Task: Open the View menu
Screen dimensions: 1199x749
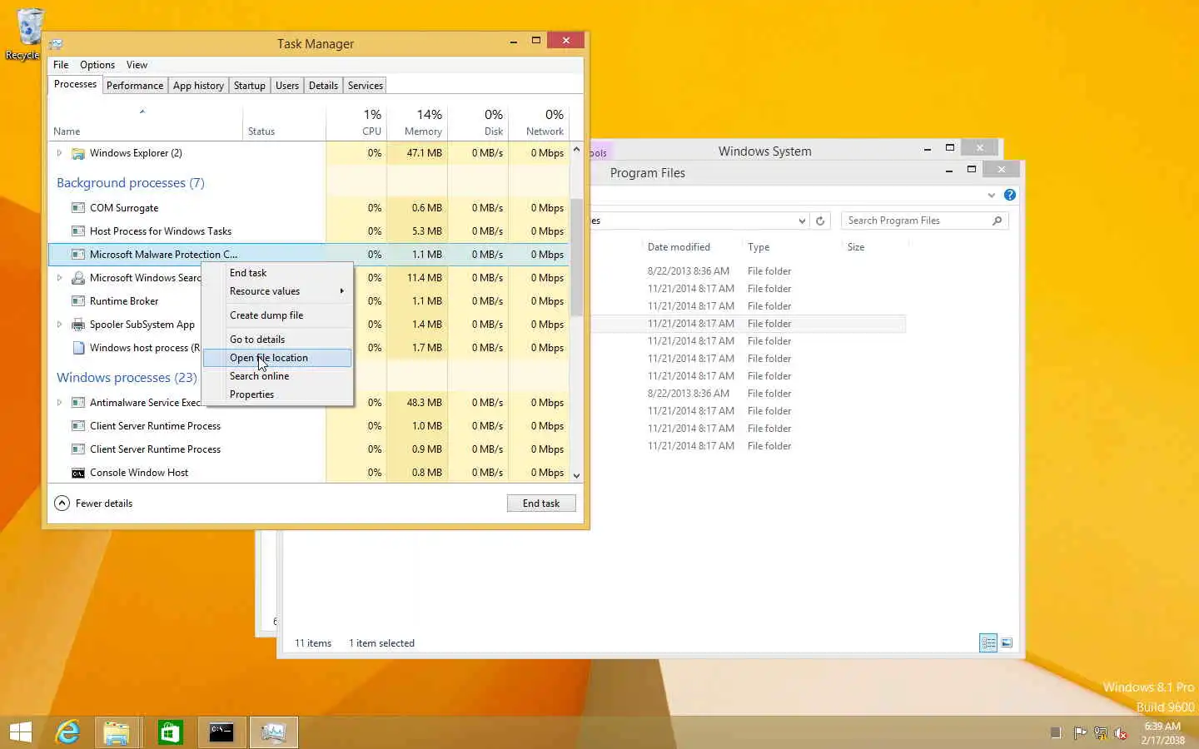Action: click(137, 65)
